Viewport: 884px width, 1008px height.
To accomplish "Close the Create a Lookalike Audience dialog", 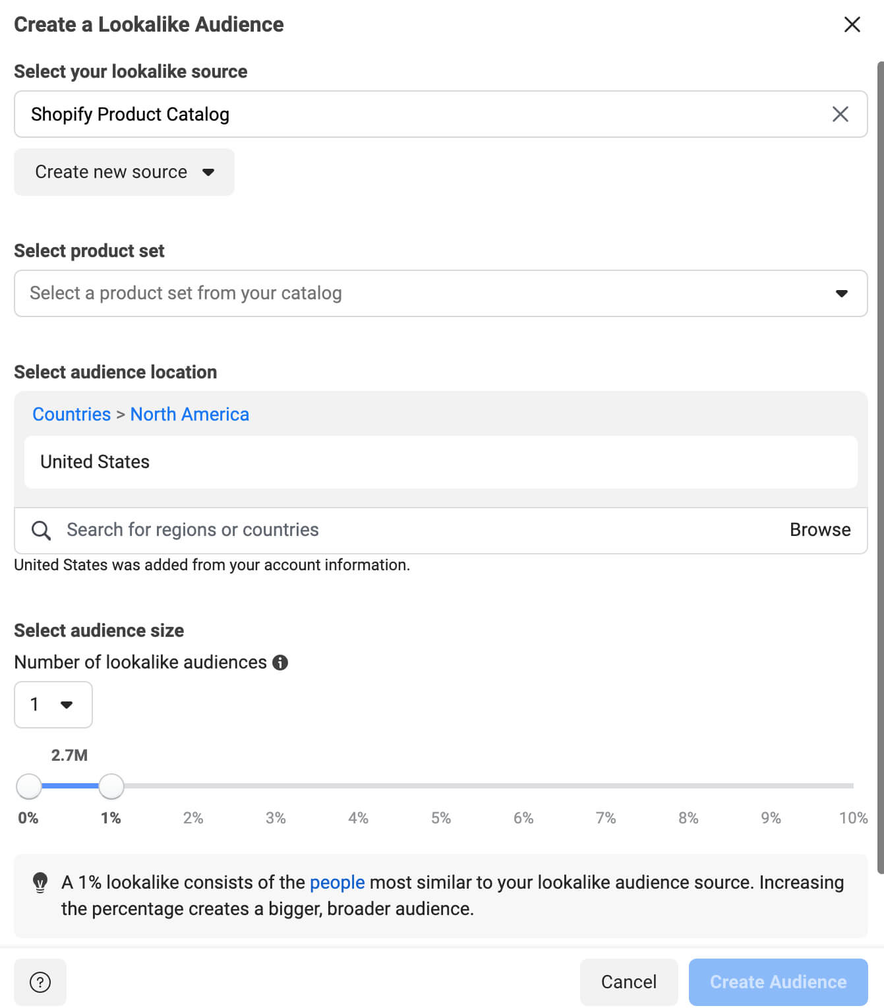I will [x=852, y=24].
